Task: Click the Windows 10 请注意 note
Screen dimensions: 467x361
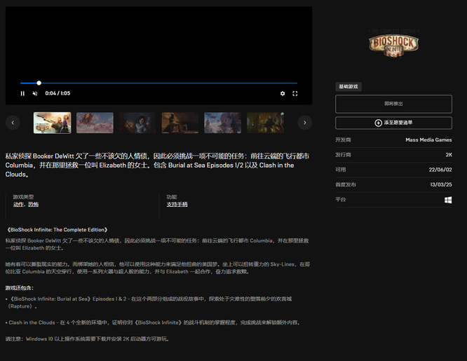Action: click(87, 339)
